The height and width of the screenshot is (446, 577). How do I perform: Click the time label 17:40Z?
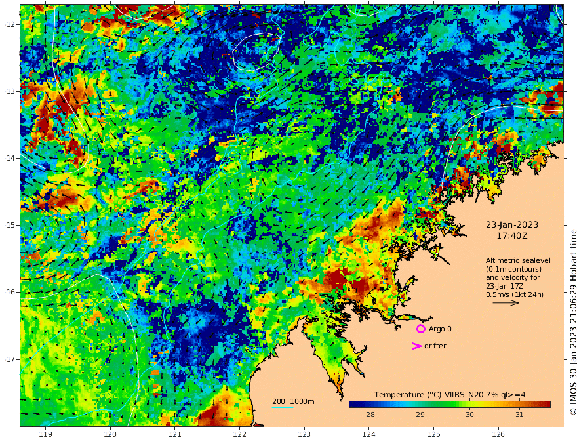click(512, 236)
